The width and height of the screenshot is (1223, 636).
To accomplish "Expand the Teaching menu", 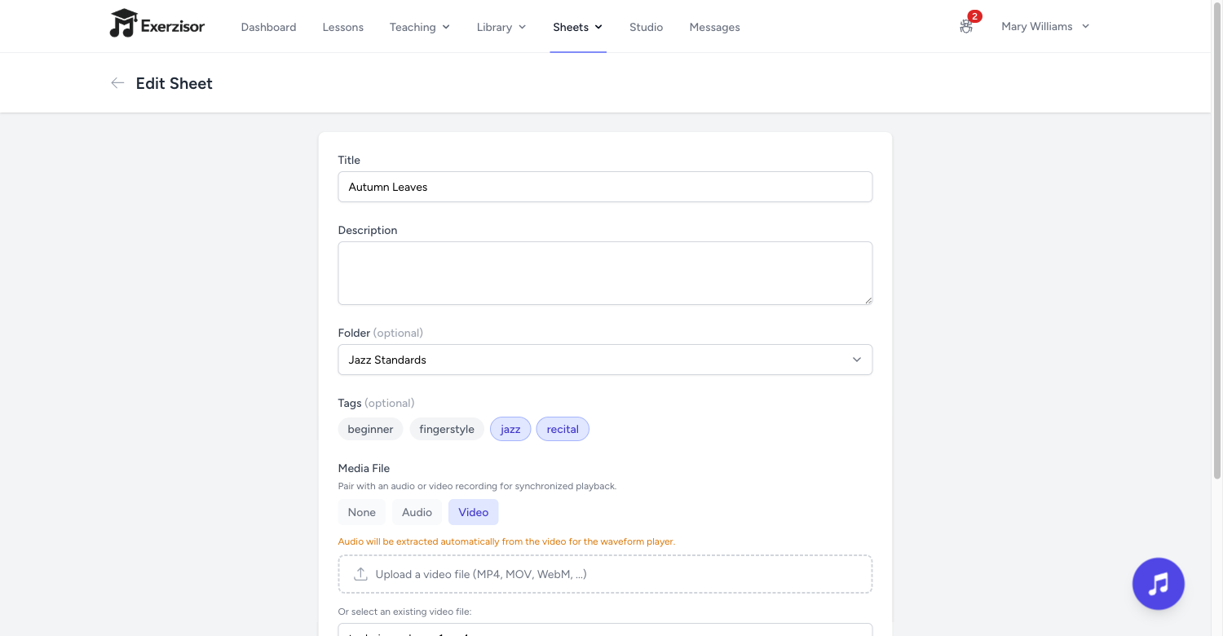I will pos(420,27).
